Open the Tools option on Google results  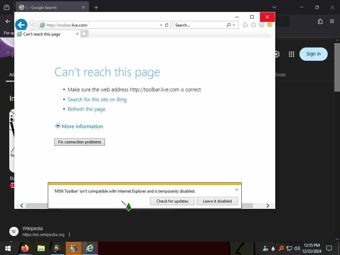pos(280,75)
